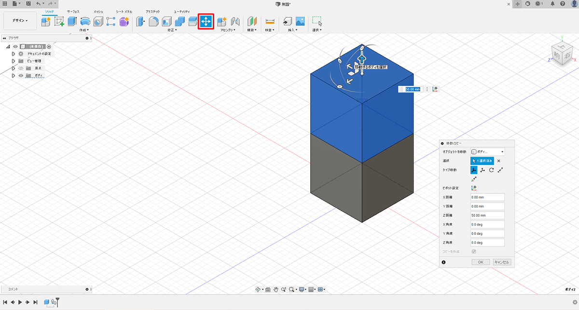Image resolution: width=579 pixels, height=310 pixels.
Task: Expand the 選択 menu dropdown
Action: [x=317, y=30]
